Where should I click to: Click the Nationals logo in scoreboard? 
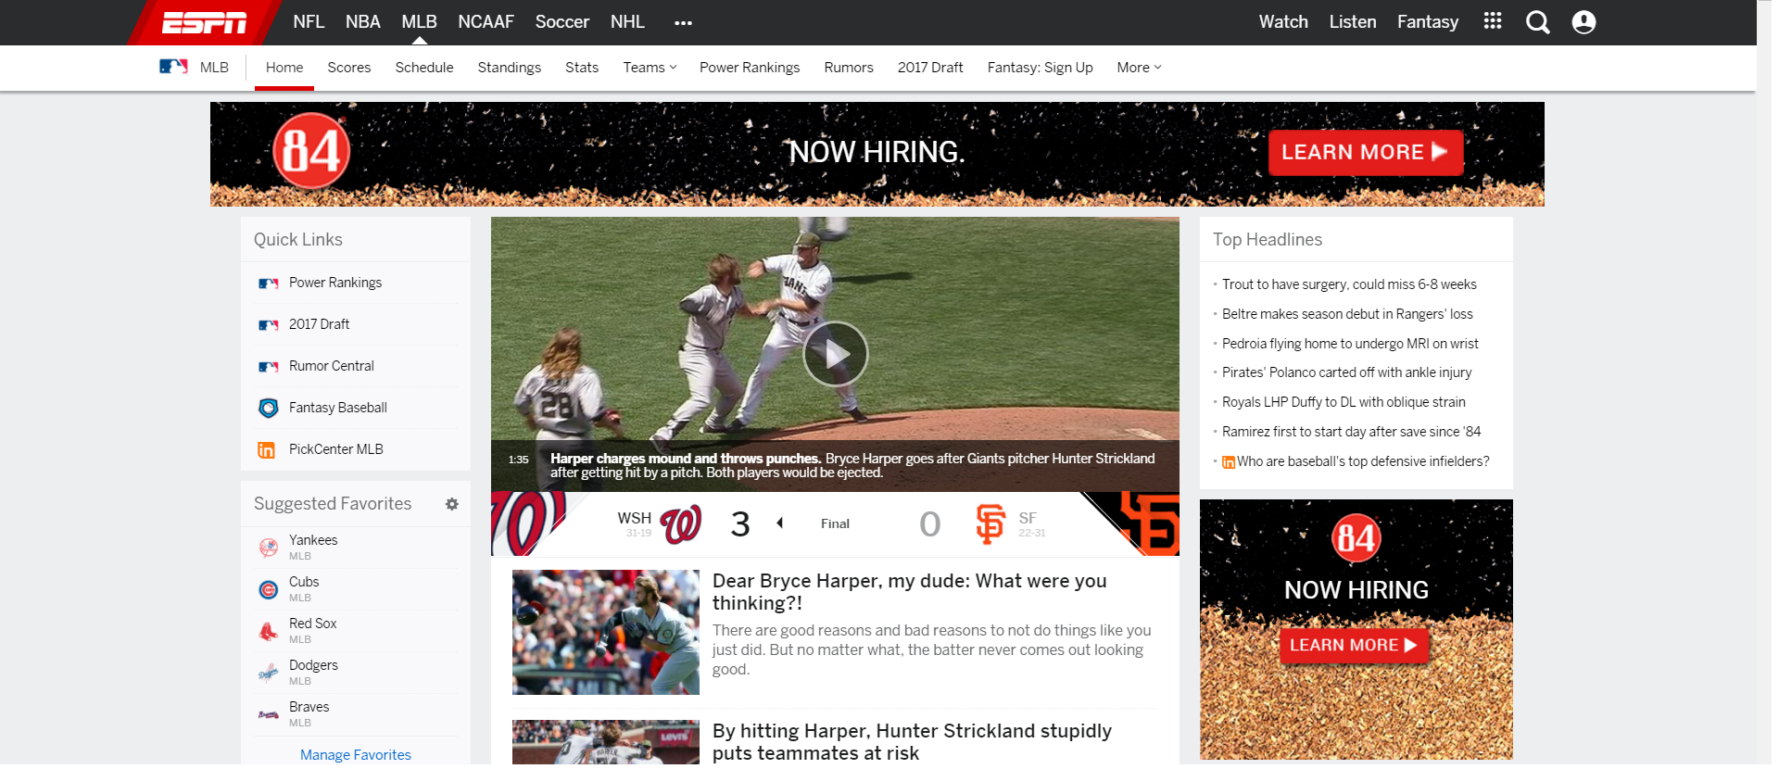681,524
